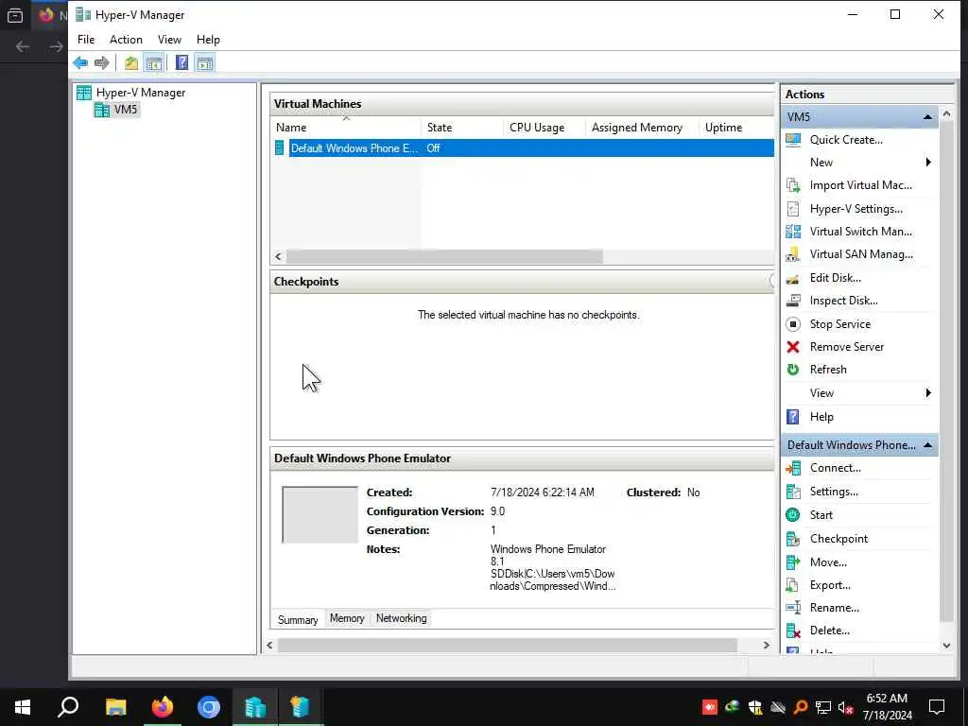Click the VM thumbnail preview in details
The image size is (968, 726).
[320, 515]
